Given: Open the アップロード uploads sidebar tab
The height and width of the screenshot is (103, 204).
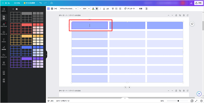Looking at the screenshot, I should click(x=4, y=33).
